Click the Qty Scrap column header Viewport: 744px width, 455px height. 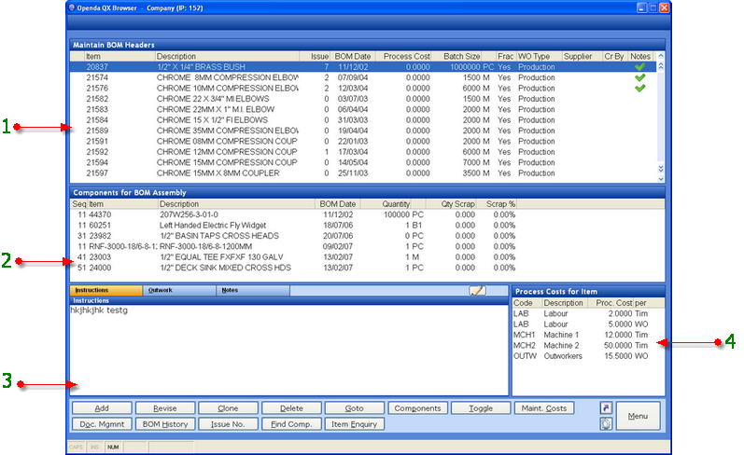(x=451, y=204)
